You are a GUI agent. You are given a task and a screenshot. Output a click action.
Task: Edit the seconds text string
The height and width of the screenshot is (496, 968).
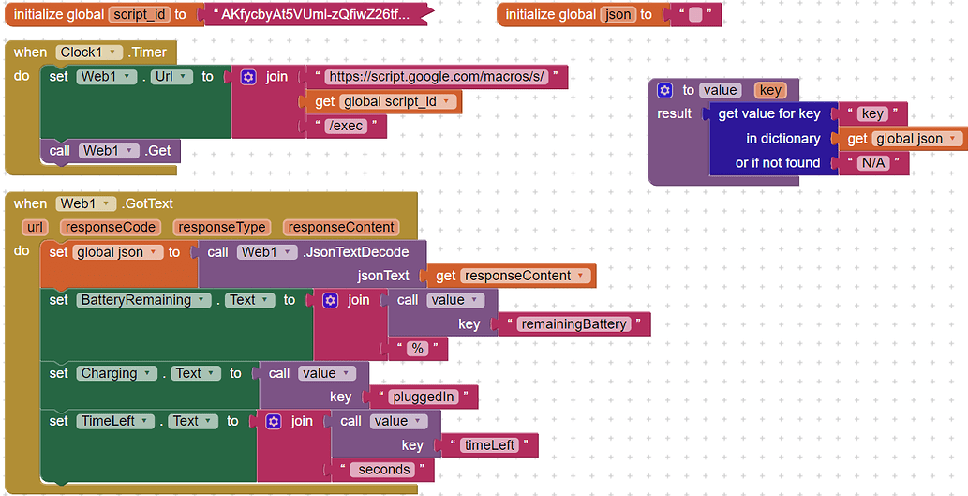(x=383, y=470)
